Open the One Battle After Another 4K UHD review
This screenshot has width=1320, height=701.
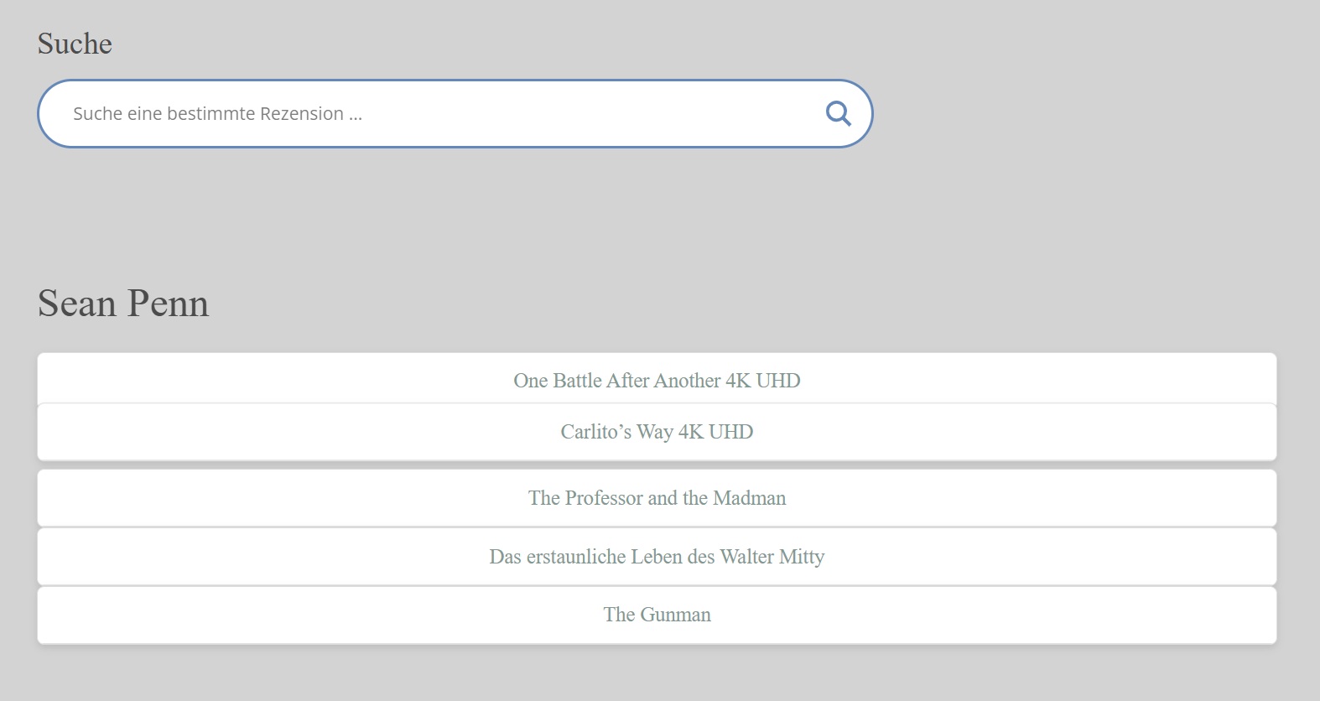[x=657, y=381]
